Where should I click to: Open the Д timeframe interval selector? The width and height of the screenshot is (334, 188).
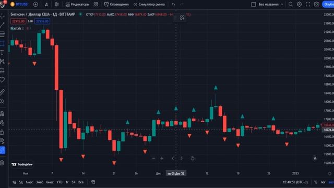point(46,4)
